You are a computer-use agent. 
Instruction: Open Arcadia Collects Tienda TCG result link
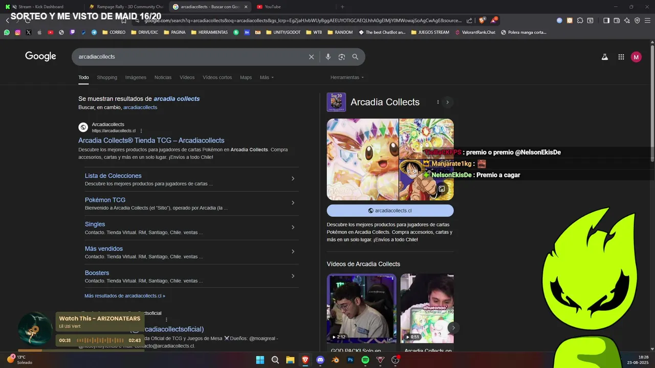pyautogui.click(x=151, y=141)
